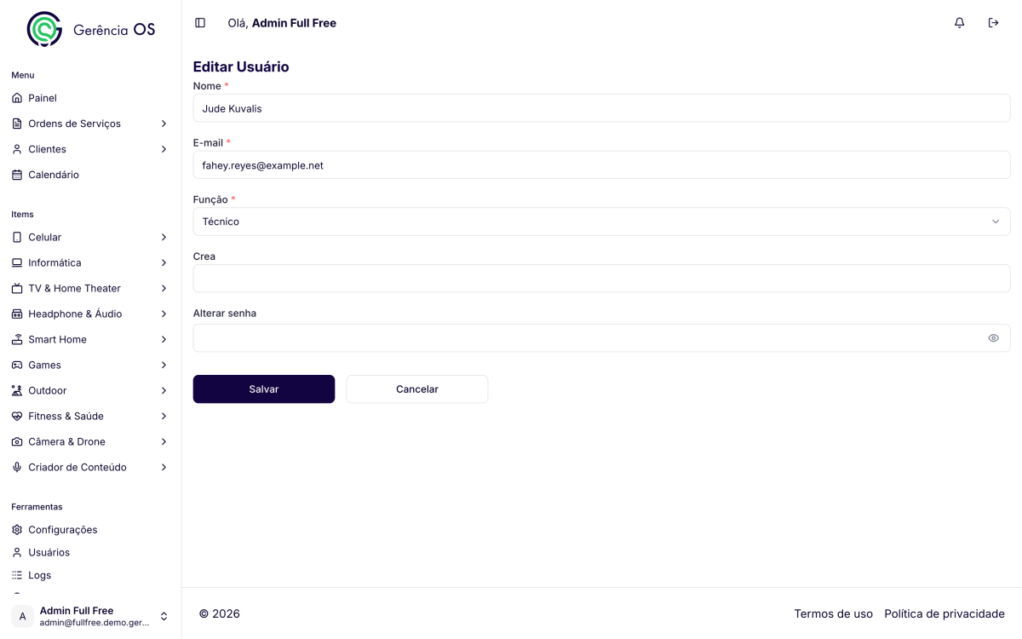
Task: Click the Games controller icon
Action: pos(17,365)
